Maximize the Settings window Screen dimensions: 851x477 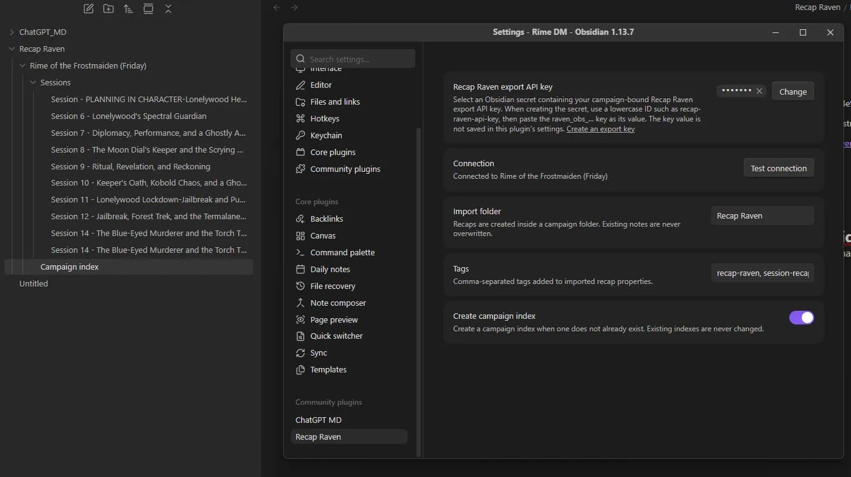pos(803,32)
